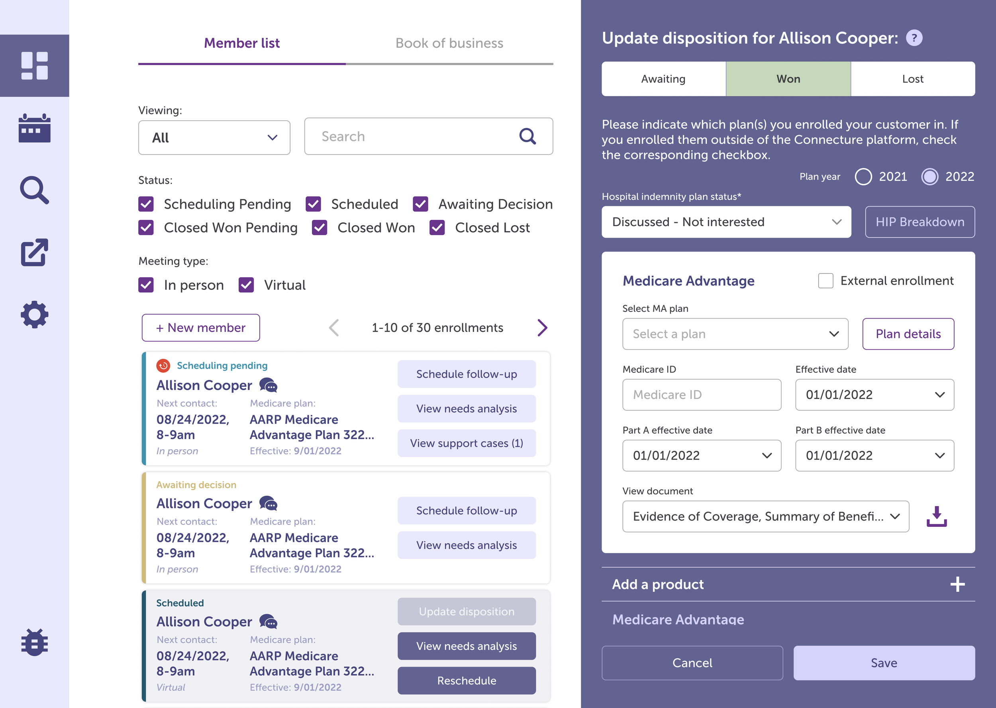Open the Select a plan dropdown
996x708 pixels.
coord(735,334)
